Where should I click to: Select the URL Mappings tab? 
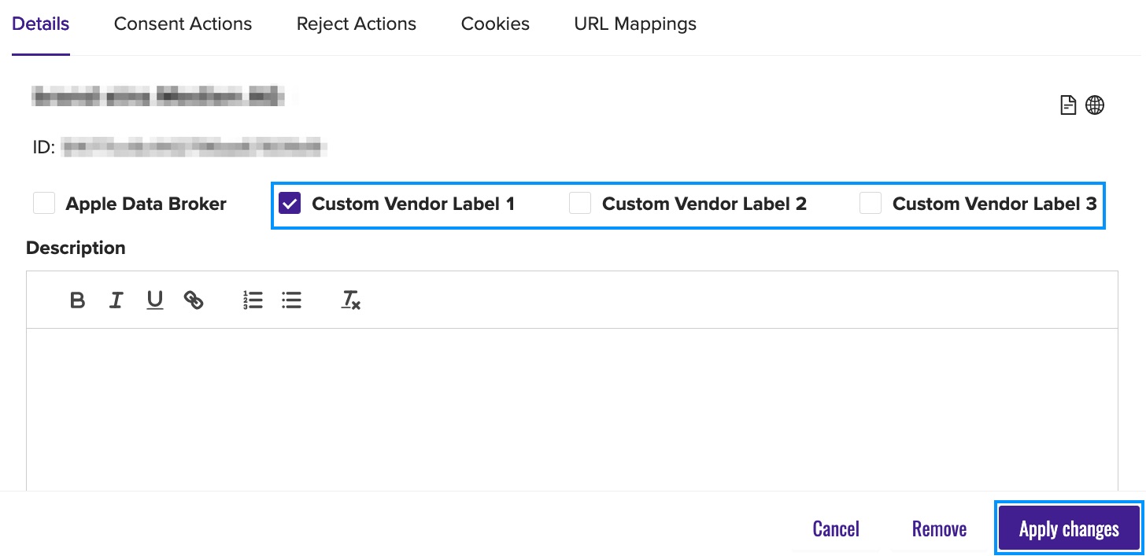pyautogui.click(x=635, y=24)
